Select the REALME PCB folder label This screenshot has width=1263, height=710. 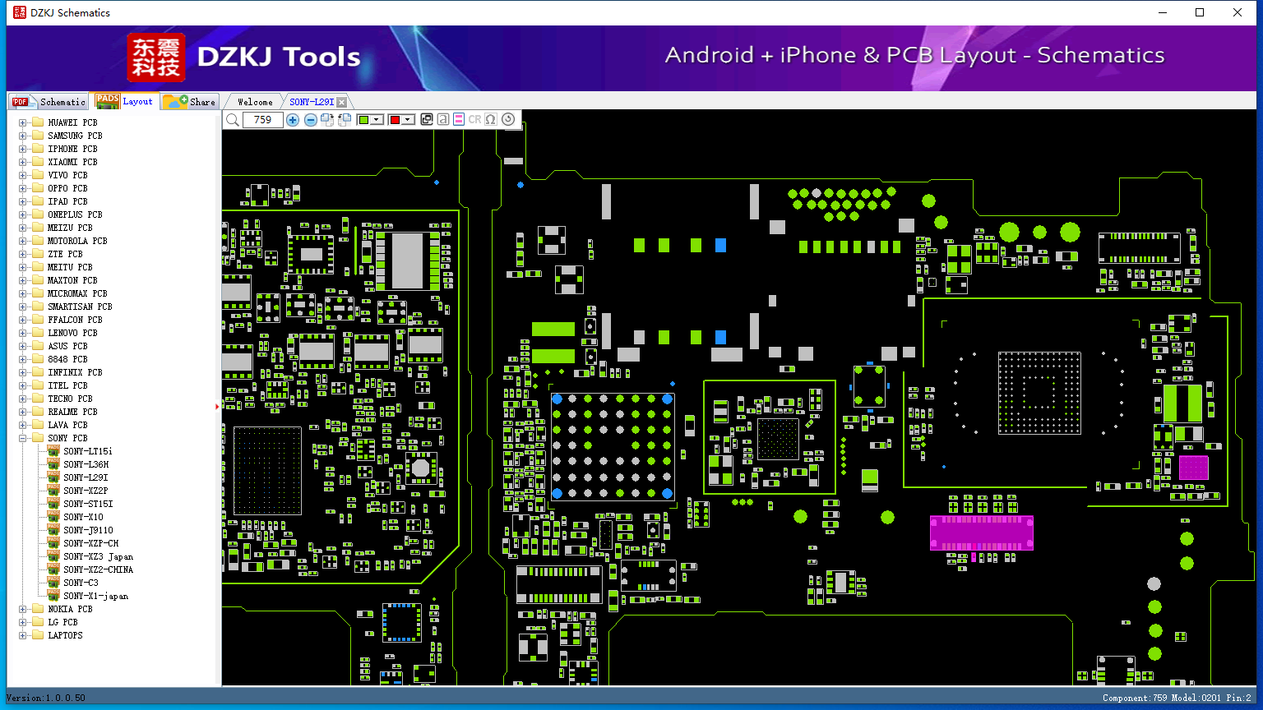72,412
